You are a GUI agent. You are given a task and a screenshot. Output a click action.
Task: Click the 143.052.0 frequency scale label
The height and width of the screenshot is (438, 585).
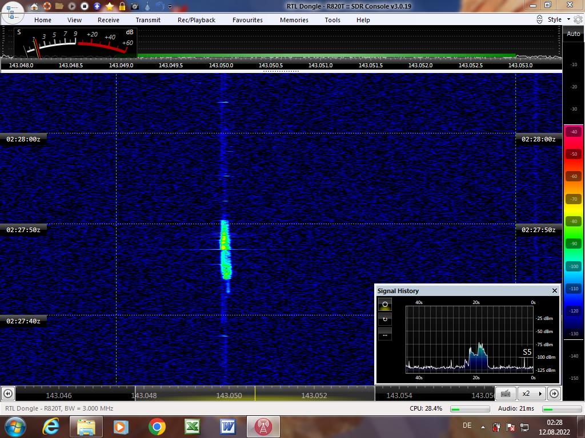420,65
